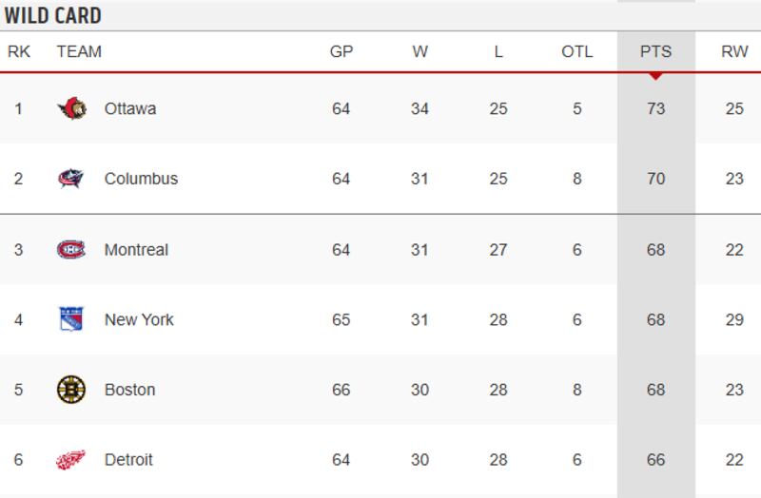Sort table by GP column header
The width and height of the screenshot is (761, 498).
click(341, 52)
